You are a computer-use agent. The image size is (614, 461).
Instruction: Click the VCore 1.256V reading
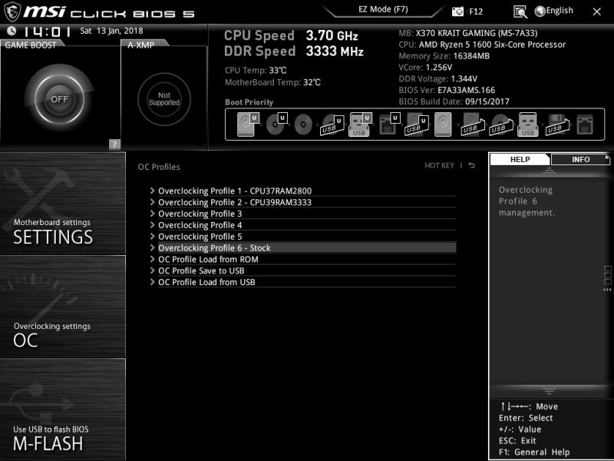click(425, 68)
